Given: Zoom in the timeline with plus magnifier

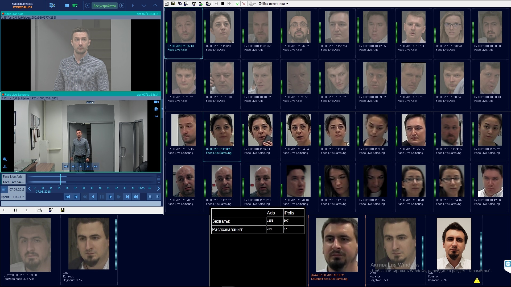Looking at the screenshot, I should pyautogui.click(x=157, y=197).
